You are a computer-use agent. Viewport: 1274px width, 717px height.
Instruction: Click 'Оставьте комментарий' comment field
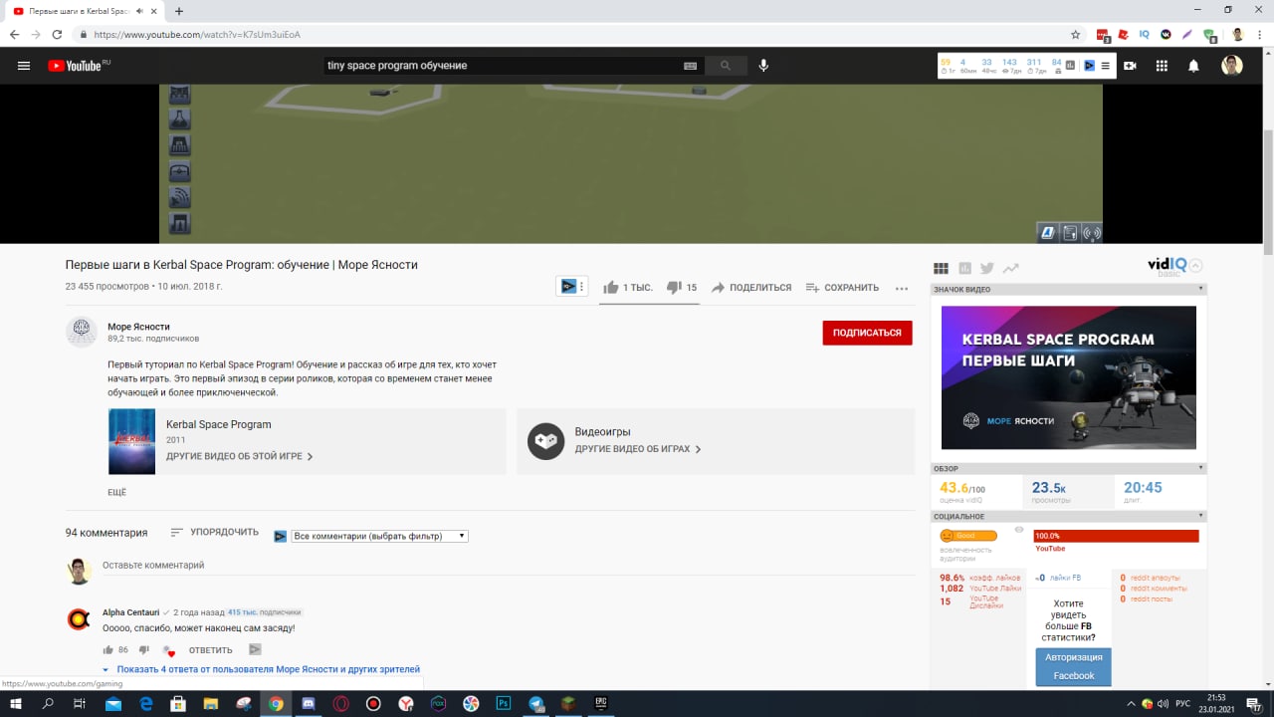point(508,565)
